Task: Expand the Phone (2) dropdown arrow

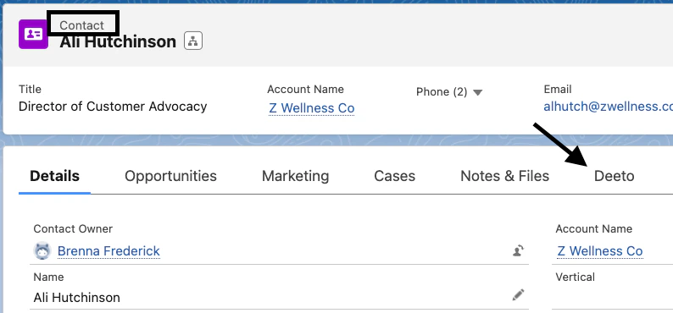Action: (478, 92)
